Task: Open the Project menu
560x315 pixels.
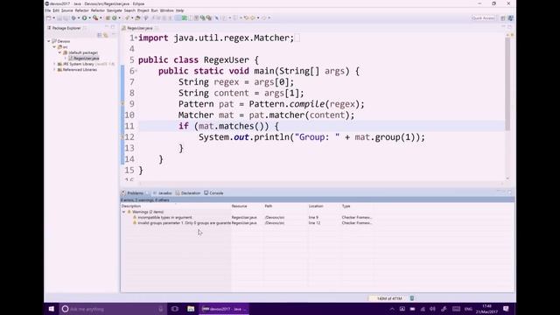Action: pyautogui.click(x=143, y=10)
